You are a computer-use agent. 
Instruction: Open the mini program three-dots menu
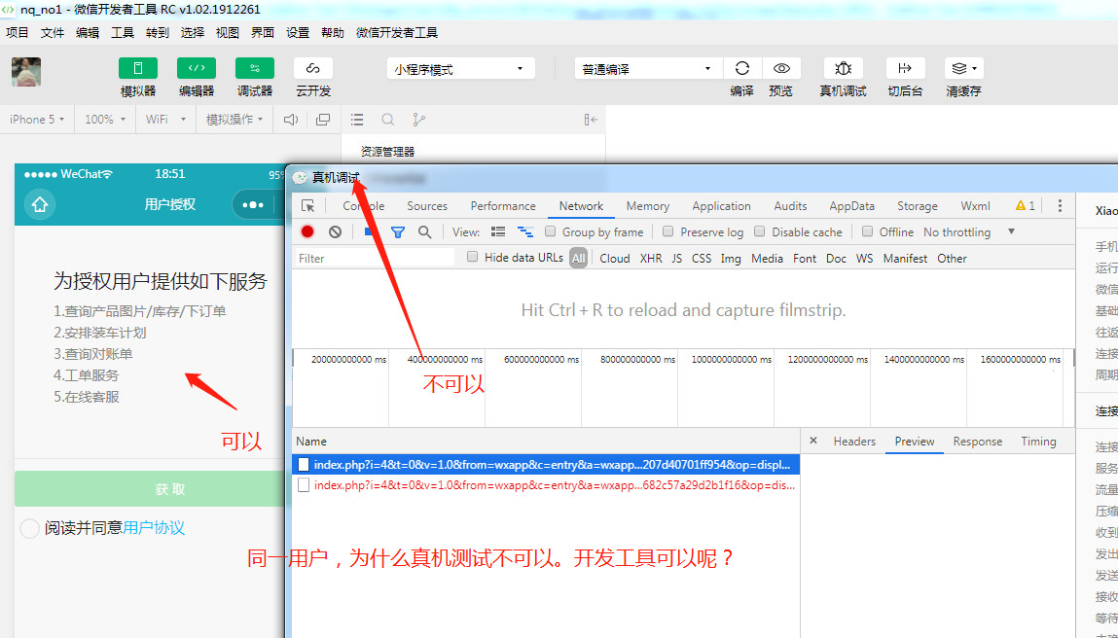pos(253,205)
